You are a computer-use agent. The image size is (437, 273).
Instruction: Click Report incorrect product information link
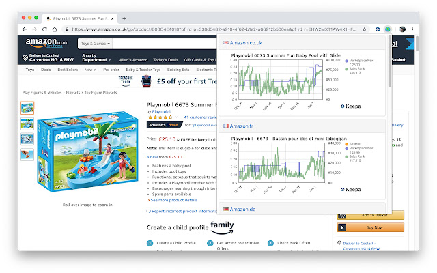(184, 211)
